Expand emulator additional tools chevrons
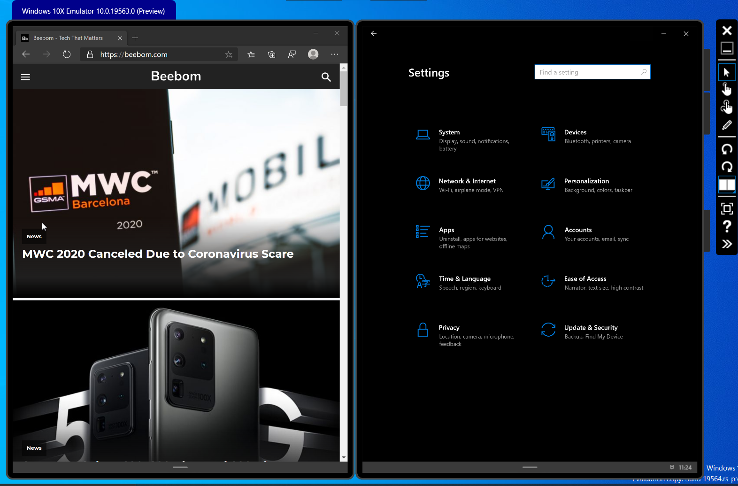The width and height of the screenshot is (738, 486). (x=727, y=244)
